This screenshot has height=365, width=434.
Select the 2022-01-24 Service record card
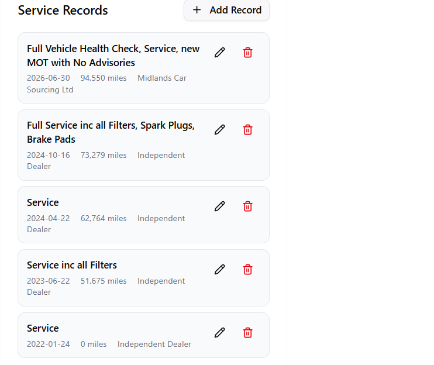click(x=143, y=335)
